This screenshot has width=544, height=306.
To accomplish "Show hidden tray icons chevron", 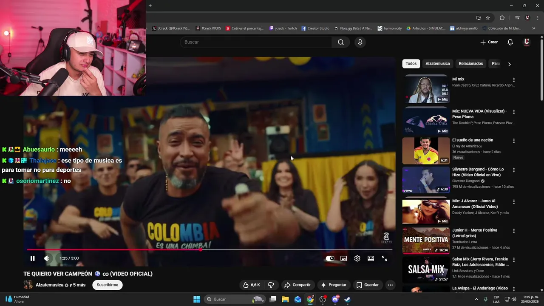I will tap(476, 299).
